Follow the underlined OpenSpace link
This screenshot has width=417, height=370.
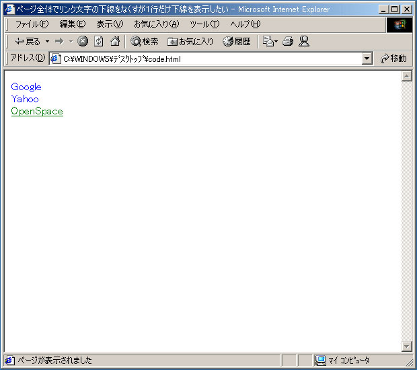pos(37,111)
